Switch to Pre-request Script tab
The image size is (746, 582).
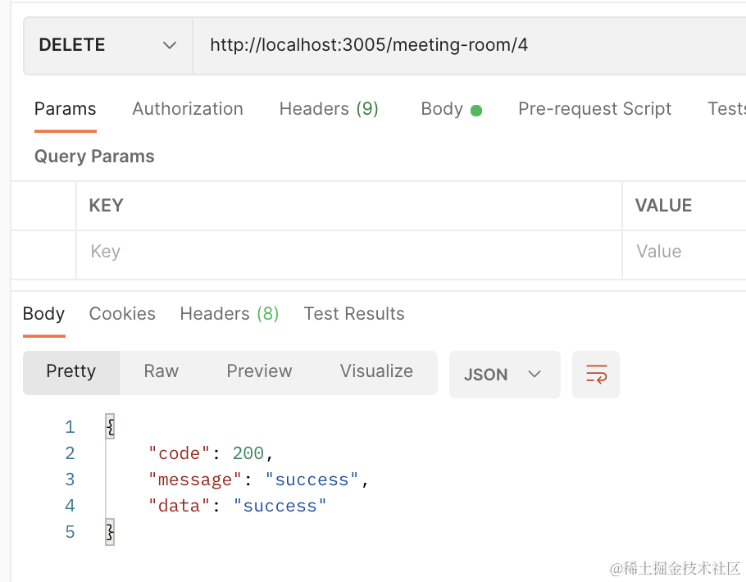594,109
